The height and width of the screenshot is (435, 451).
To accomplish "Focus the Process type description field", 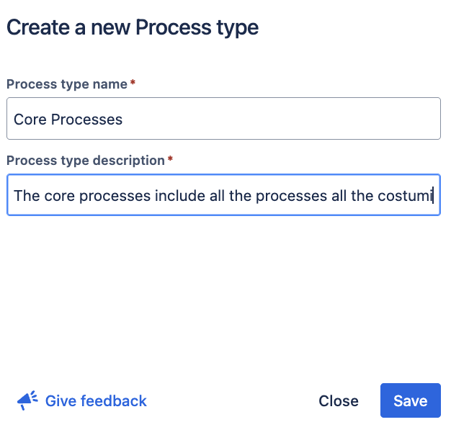I will (x=223, y=195).
